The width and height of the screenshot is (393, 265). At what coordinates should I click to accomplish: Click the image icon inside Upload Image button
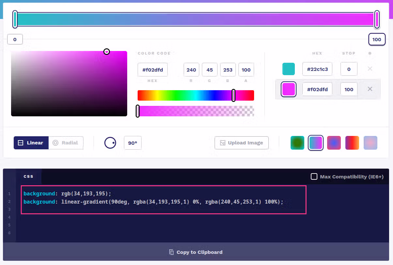223,143
